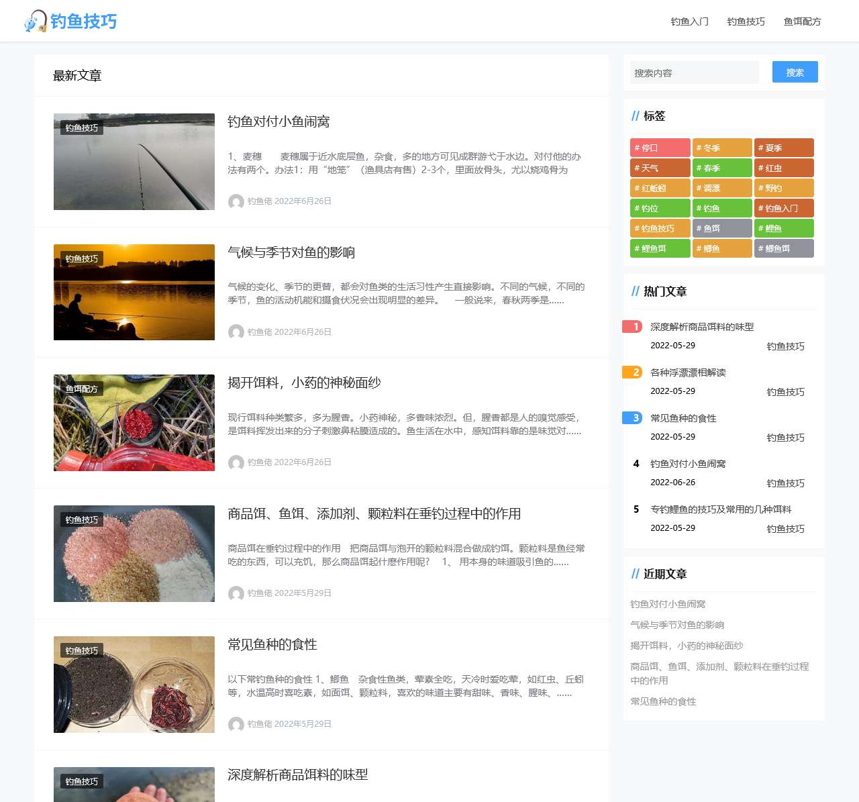The image size is (859, 802).
Task: Select the green 鲤鱼饵 tag
Action: [660, 248]
